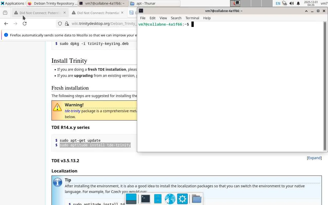Image resolution: width=328 pixels, height=205 pixels.
Task: Launch the Web Browser globe icon in dock
Action: [x=170, y=199]
